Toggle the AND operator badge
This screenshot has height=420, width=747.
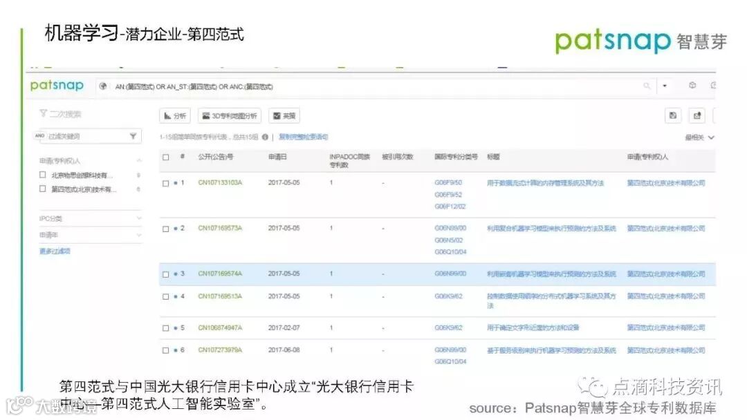click(39, 135)
